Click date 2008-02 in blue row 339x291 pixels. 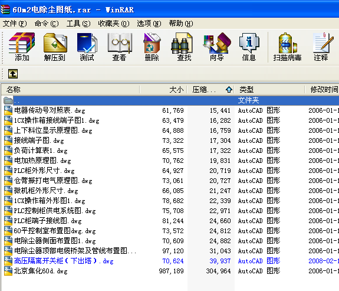(324, 261)
